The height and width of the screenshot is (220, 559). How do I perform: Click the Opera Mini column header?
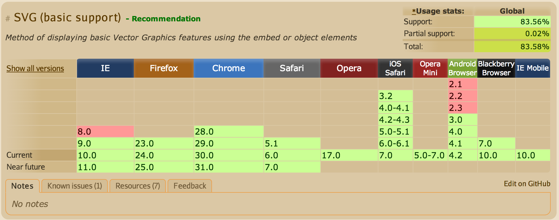click(x=430, y=68)
